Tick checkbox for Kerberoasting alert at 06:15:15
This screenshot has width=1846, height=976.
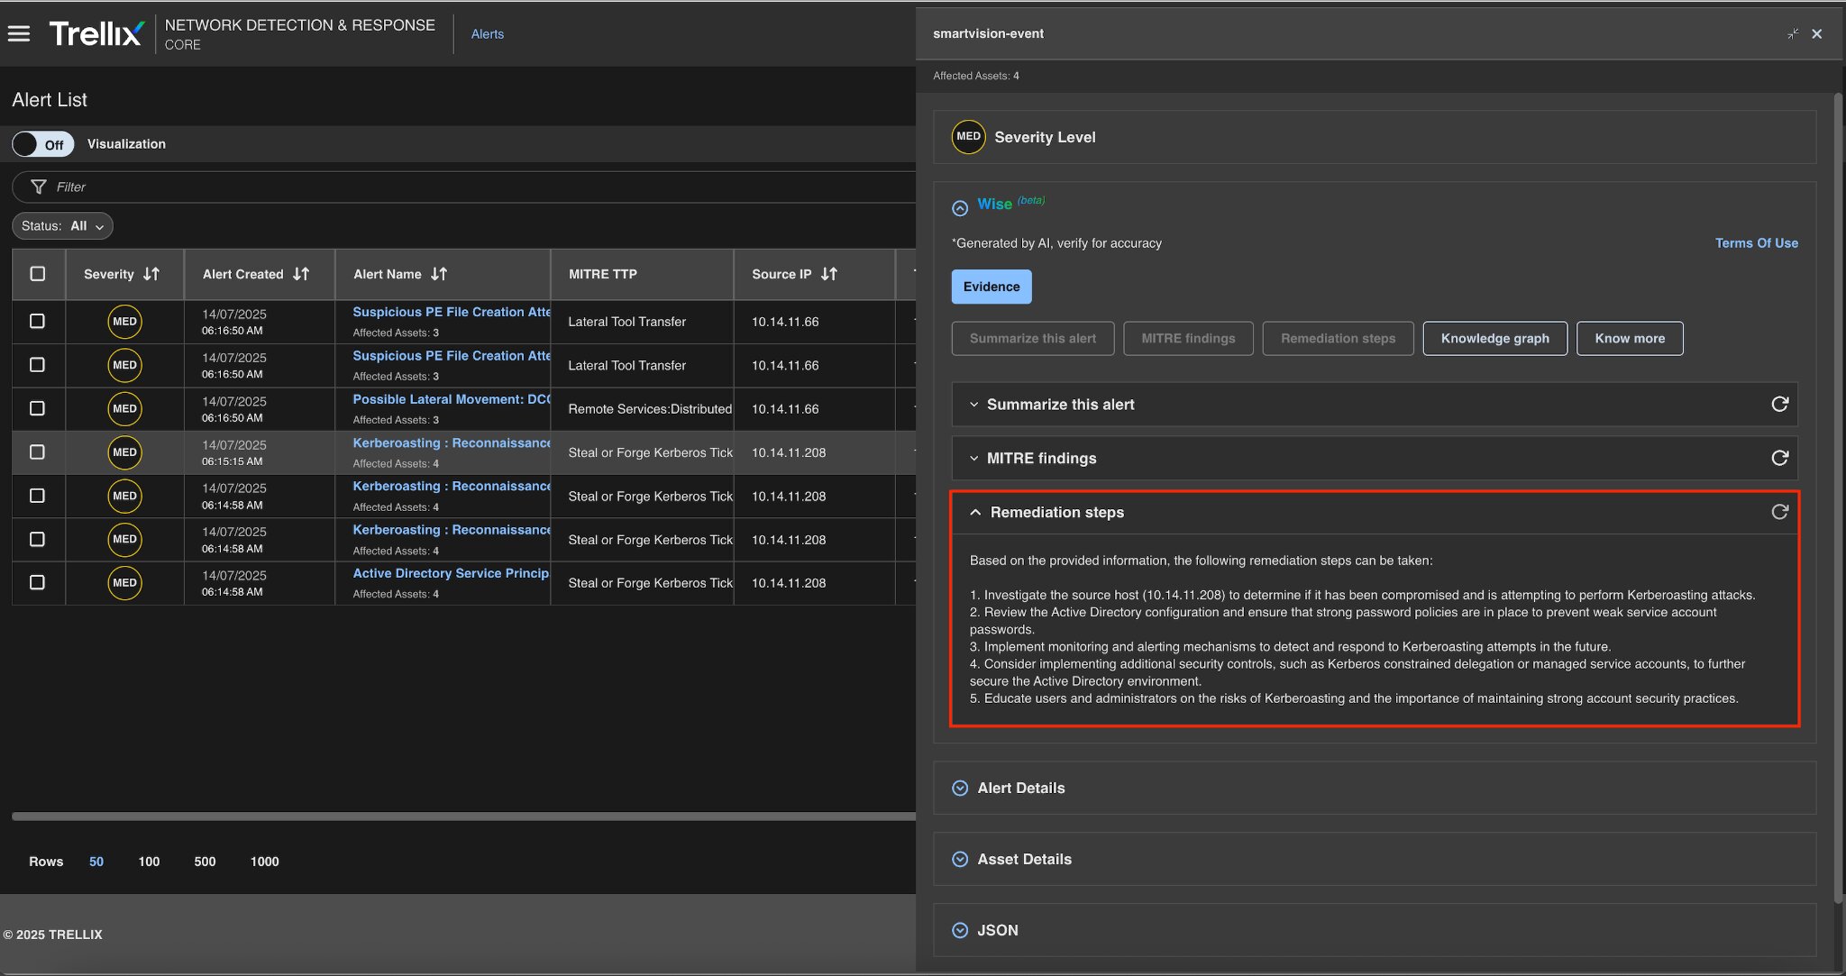(x=37, y=452)
